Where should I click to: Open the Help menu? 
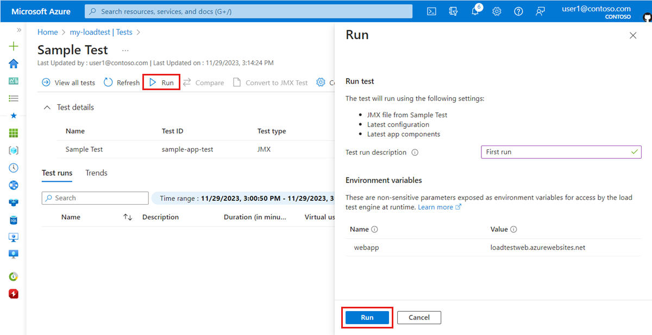(518, 11)
